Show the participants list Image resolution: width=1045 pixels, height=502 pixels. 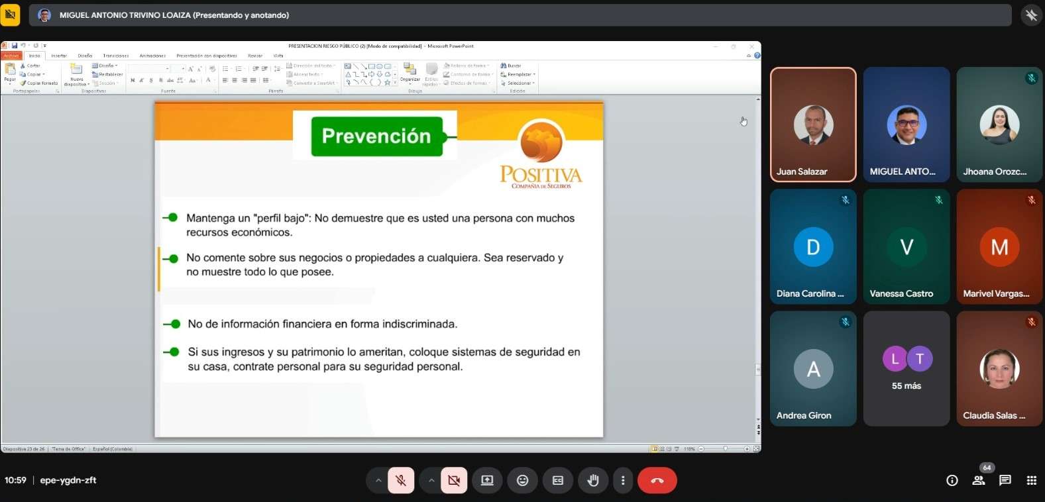[979, 481]
